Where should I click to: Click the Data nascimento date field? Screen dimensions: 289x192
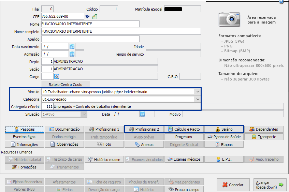click(x=55, y=46)
